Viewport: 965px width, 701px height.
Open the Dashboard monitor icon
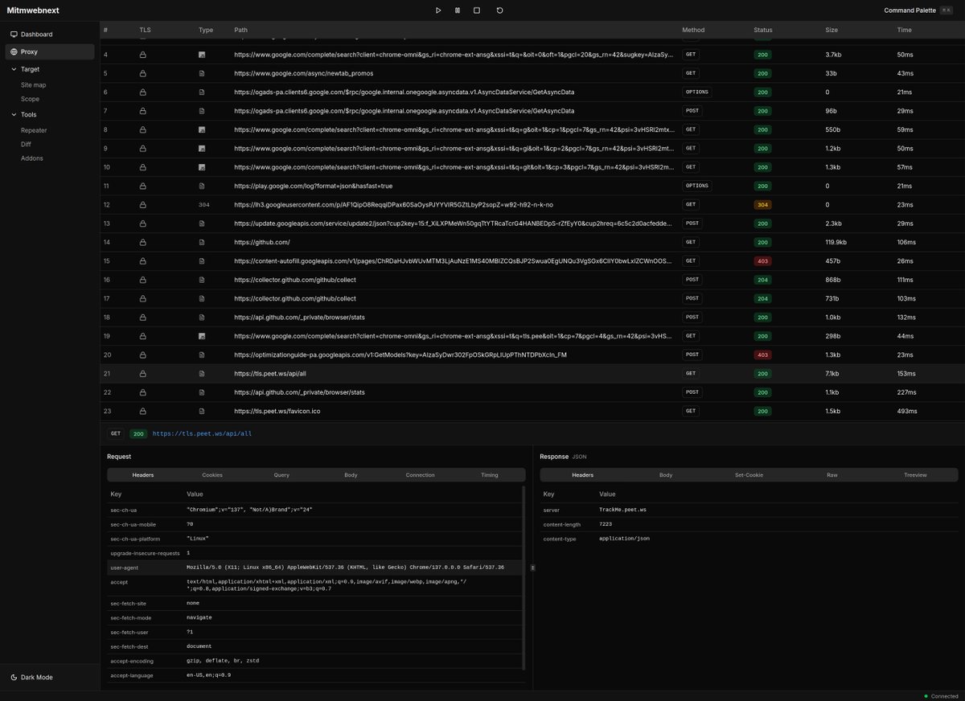[x=14, y=35]
